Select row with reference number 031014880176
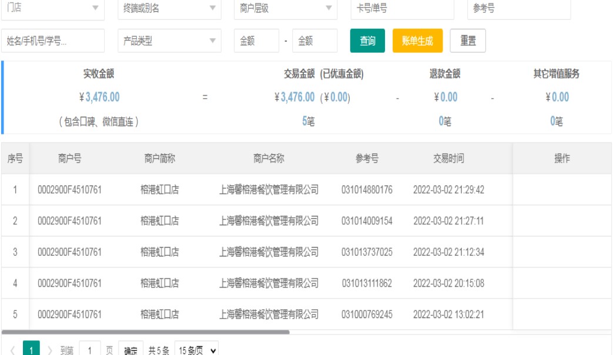 pyautogui.click(x=367, y=190)
